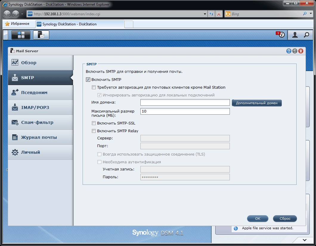Open the Спам-фильтр section
Image resolution: width=316 pixels, height=246 pixels.
click(x=41, y=122)
